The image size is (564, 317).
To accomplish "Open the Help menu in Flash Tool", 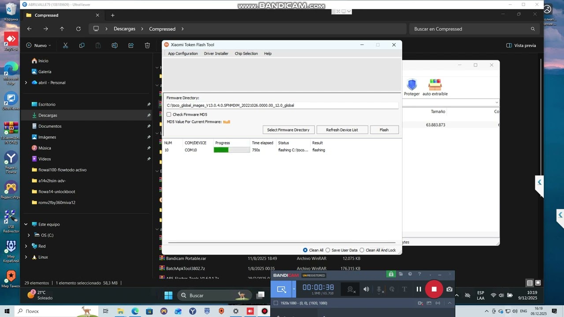I will point(268,54).
